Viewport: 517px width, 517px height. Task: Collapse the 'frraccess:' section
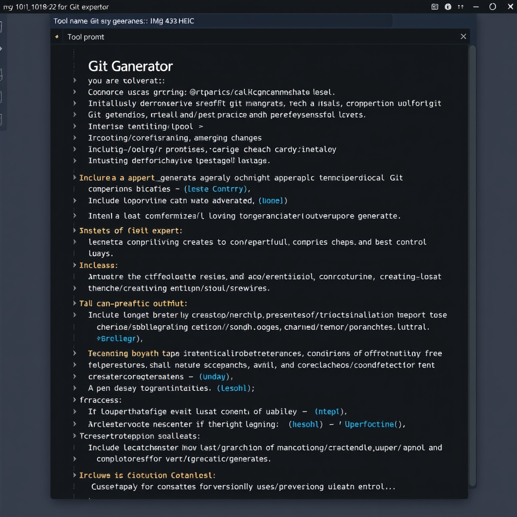[75, 400]
